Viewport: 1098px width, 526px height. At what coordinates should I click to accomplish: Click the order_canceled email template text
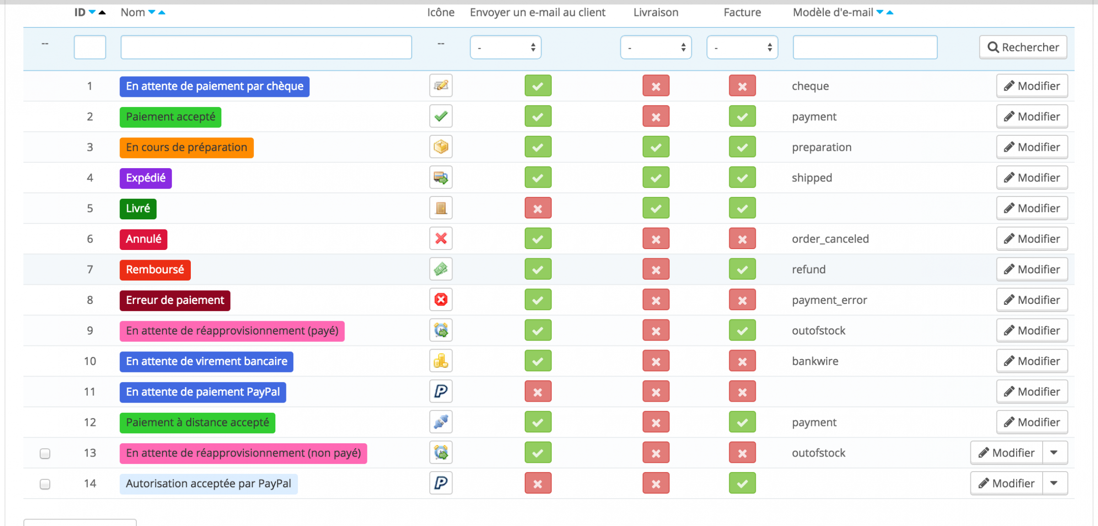pos(830,239)
